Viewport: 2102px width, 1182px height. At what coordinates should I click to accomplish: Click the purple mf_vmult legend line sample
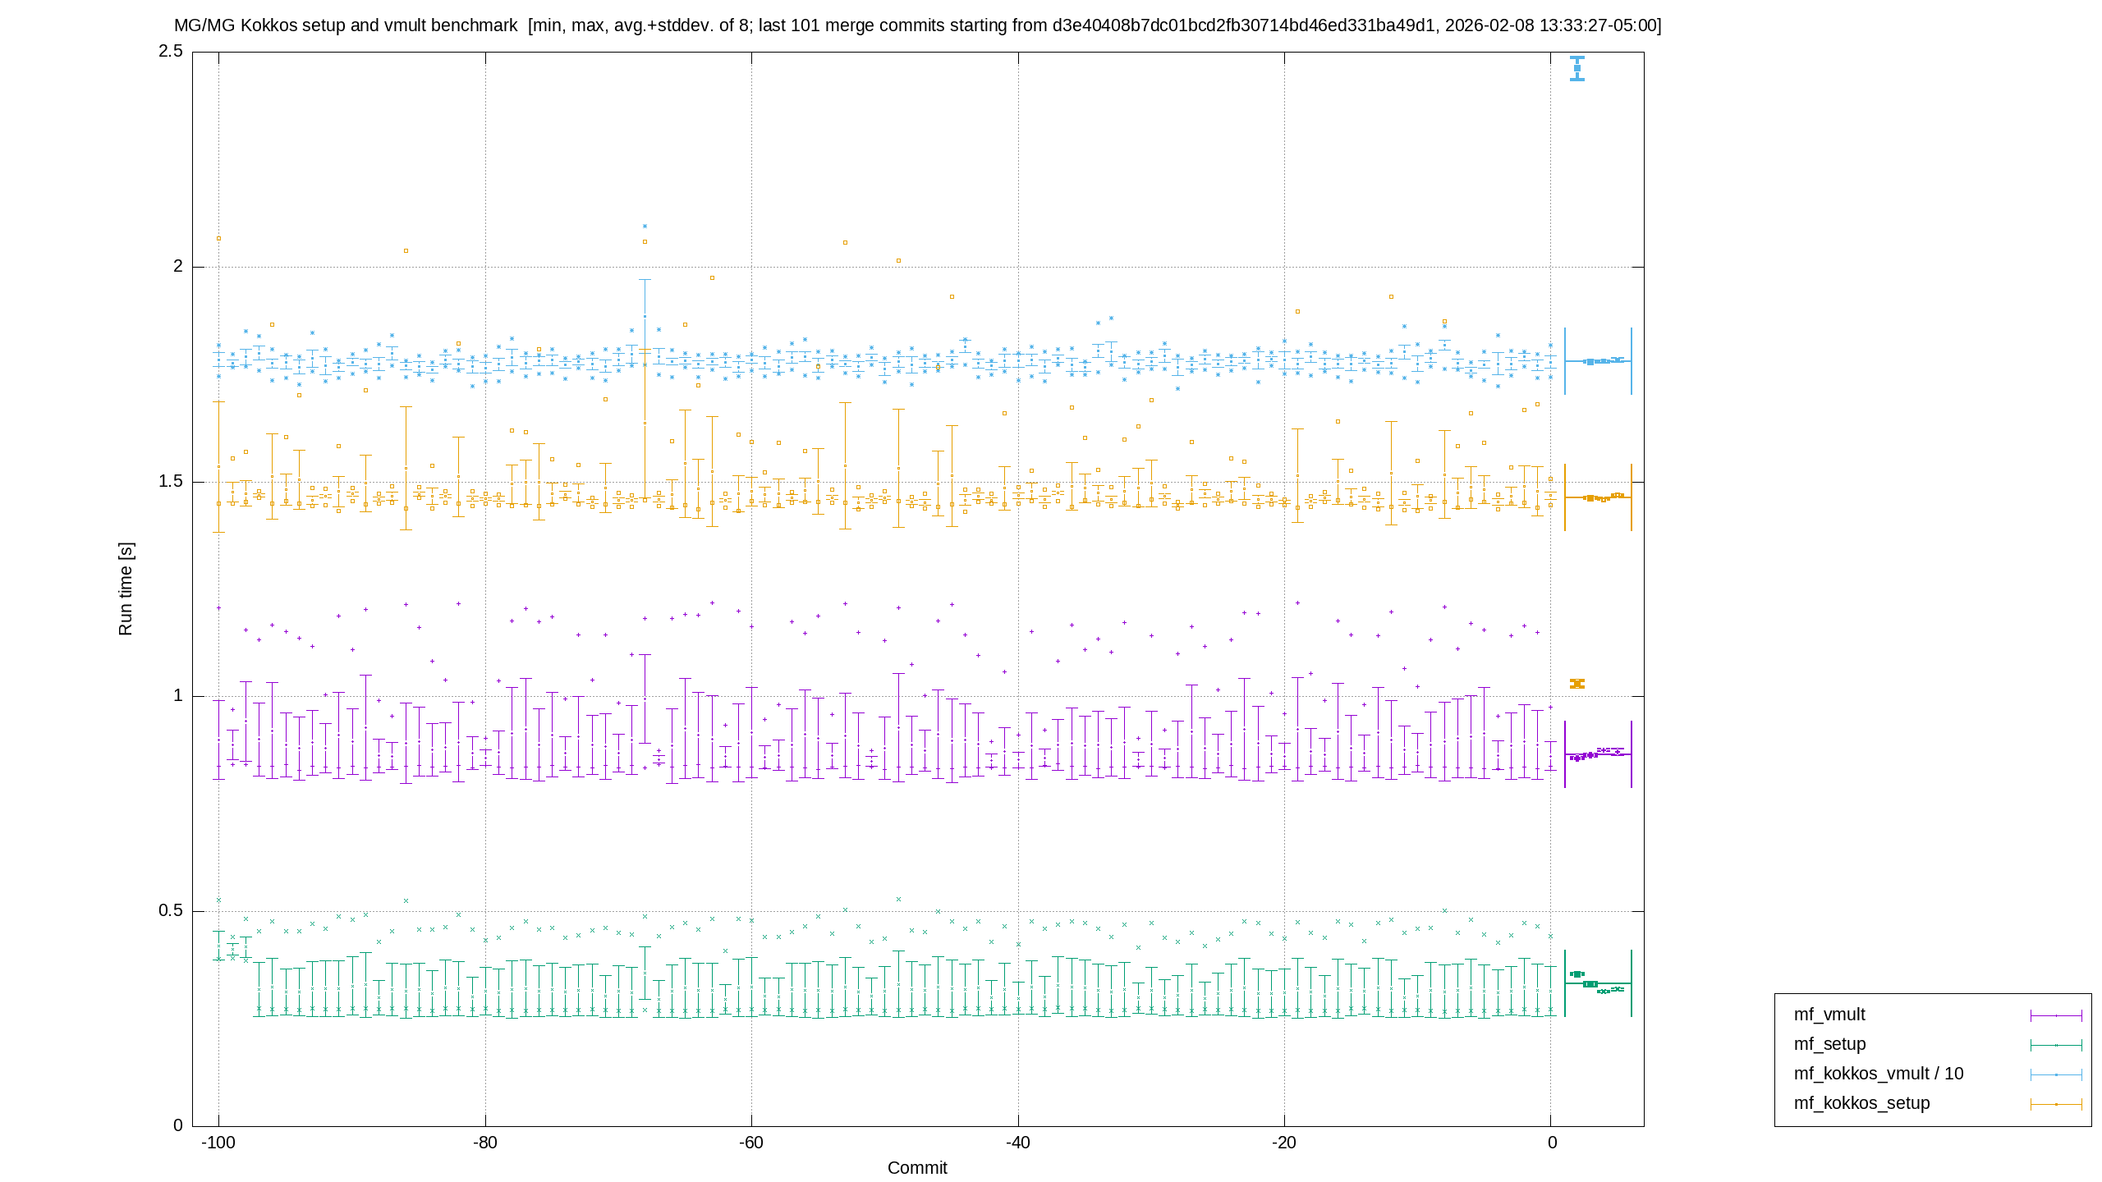click(2056, 1016)
